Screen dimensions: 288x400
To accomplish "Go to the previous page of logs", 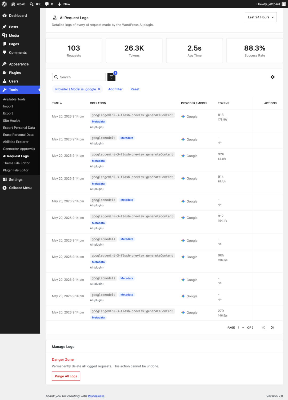I will pyautogui.click(x=263, y=327).
